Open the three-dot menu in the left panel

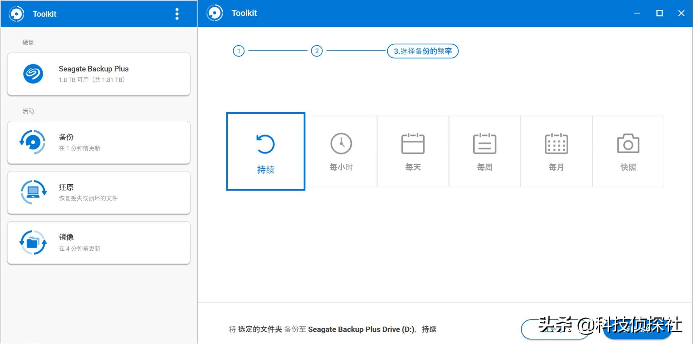[x=177, y=14]
